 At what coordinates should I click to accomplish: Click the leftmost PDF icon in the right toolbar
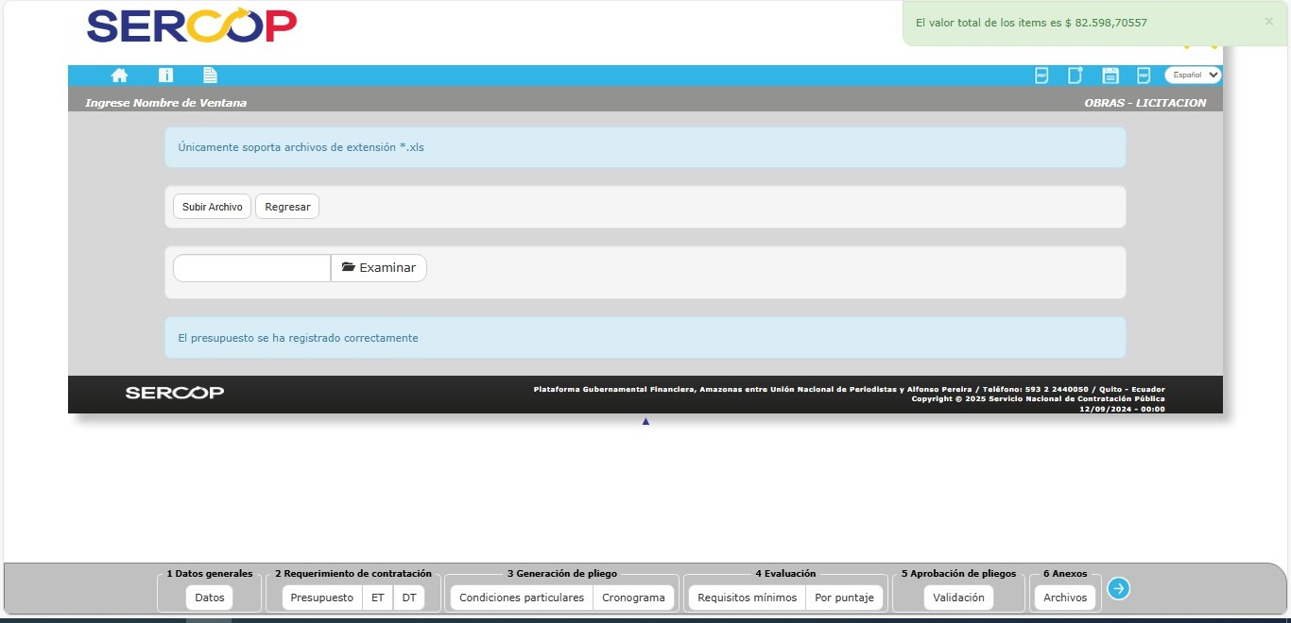1041,76
